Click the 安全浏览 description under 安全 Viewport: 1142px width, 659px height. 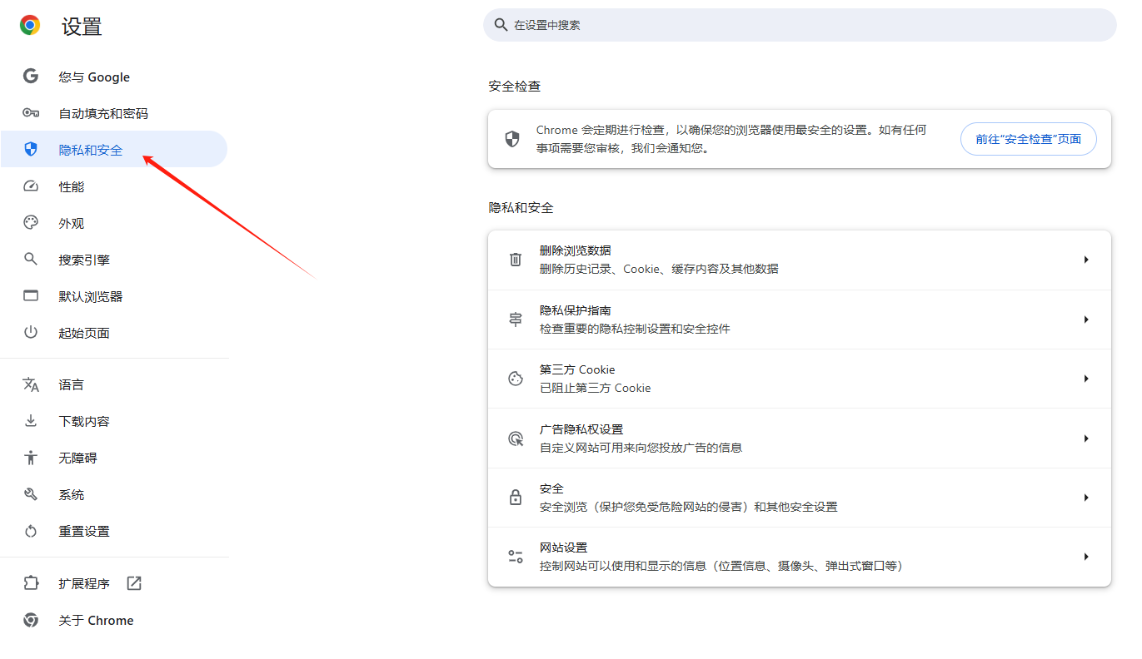[689, 507]
